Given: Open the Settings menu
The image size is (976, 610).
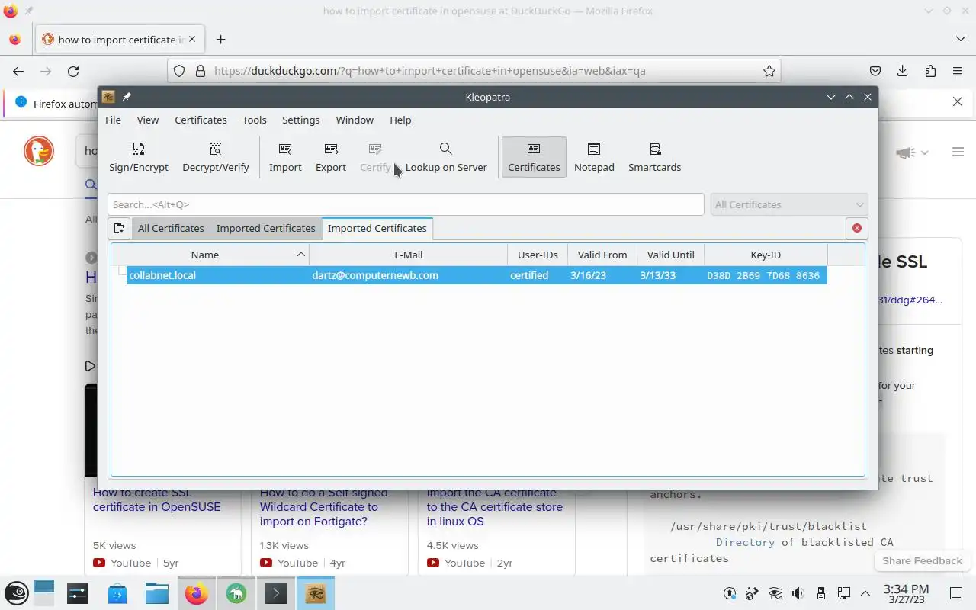Looking at the screenshot, I should (301, 120).
